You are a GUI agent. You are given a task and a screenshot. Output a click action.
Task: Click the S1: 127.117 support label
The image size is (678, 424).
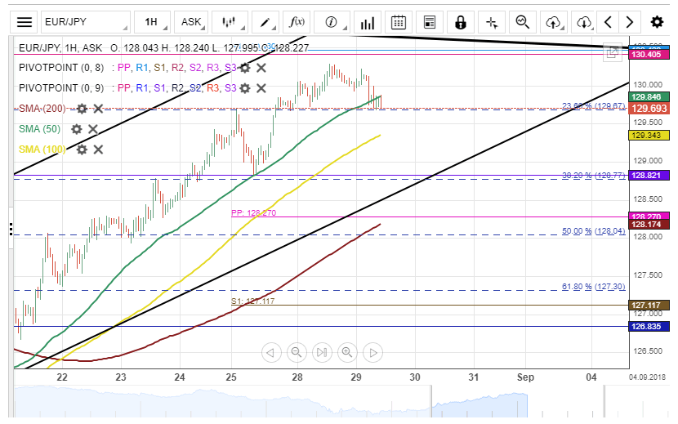click(252, 301)
